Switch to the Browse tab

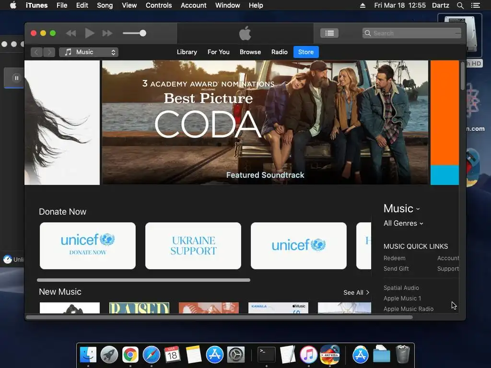[x=250, y=52]
